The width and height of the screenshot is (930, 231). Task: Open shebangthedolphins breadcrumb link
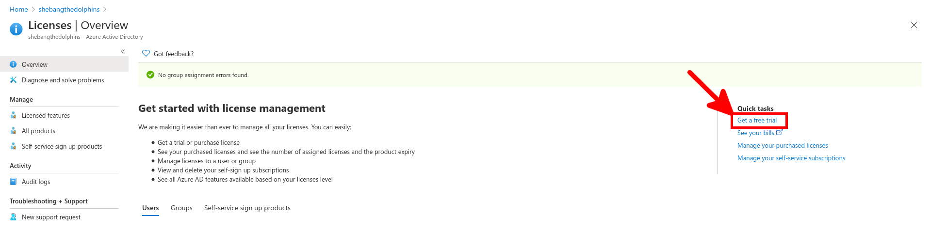(69, 9)
